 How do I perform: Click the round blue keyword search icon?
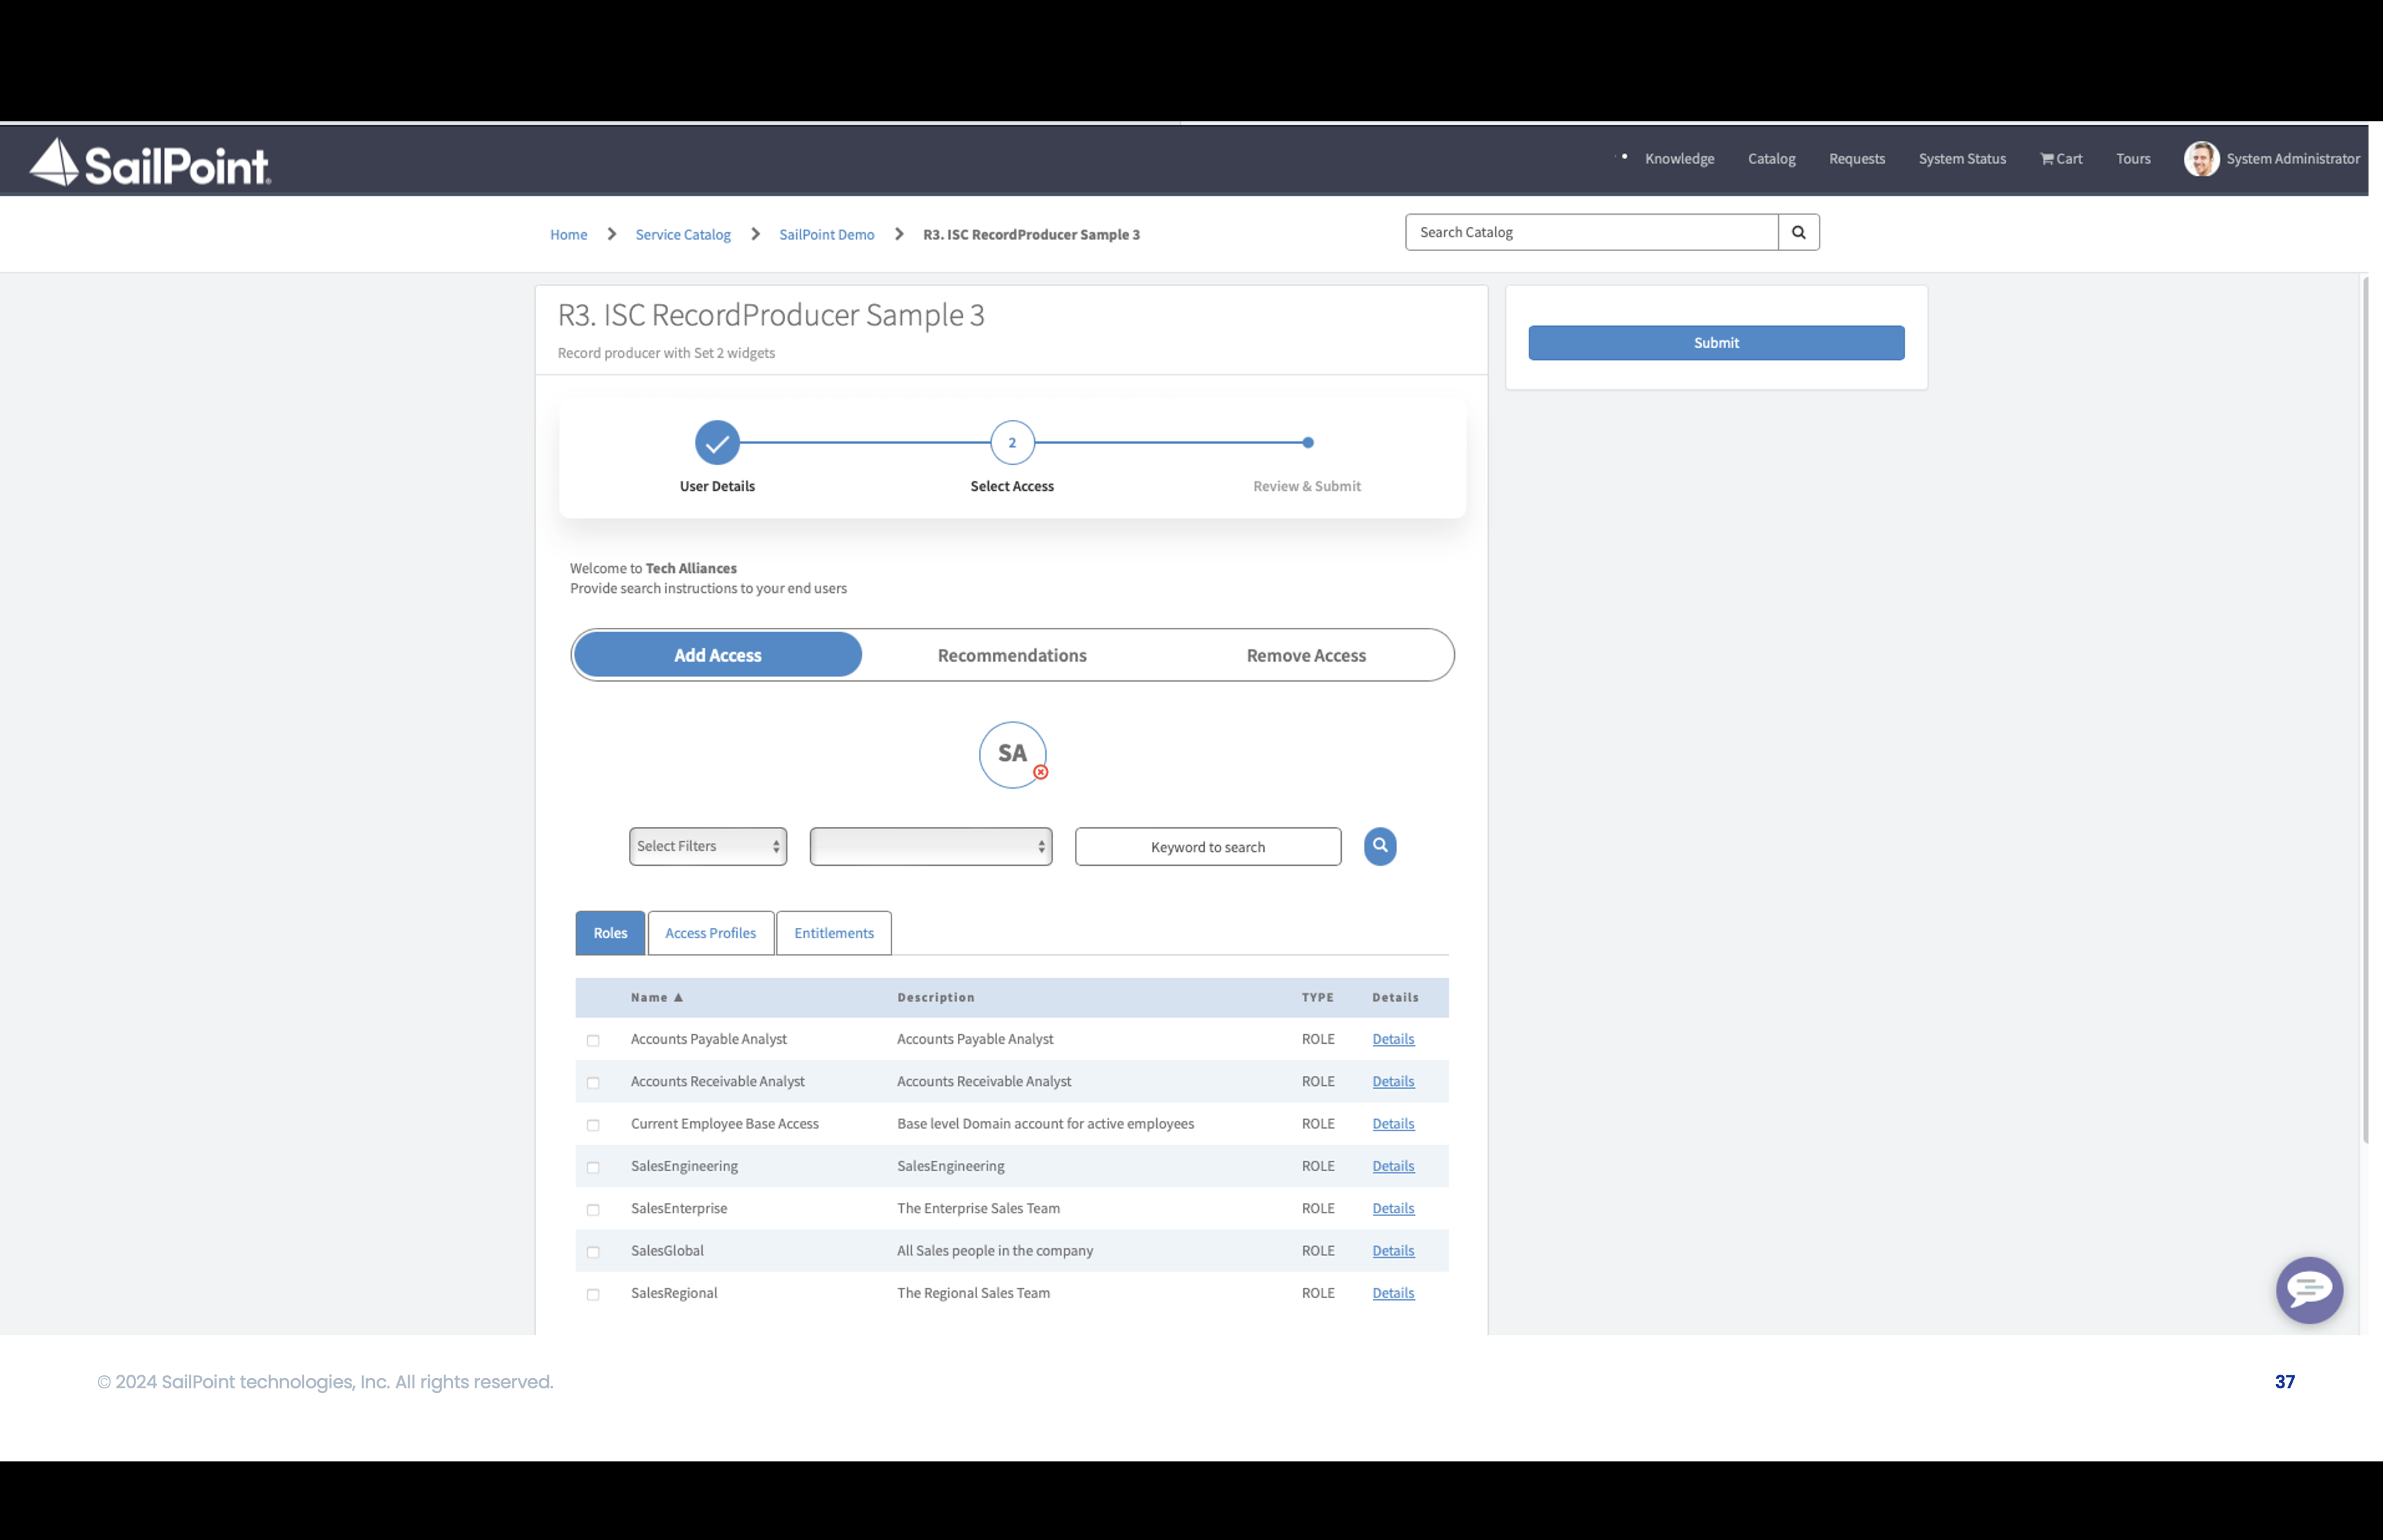coord(1379,846)
